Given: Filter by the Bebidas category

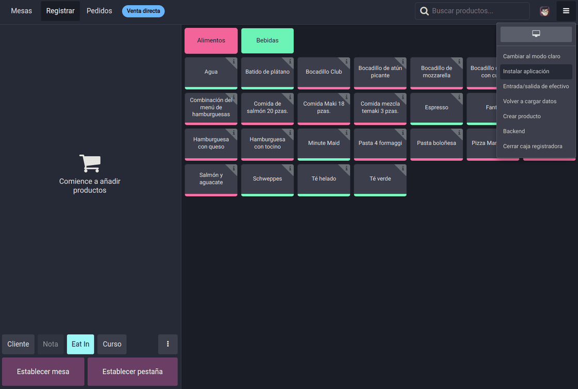Looking at the screenshot, I should (267, 41).
